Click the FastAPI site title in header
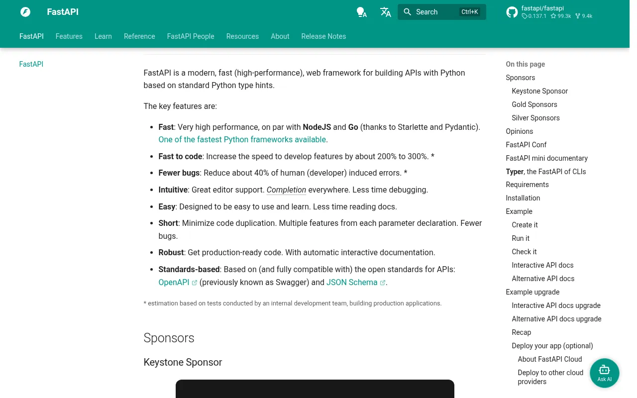This screenshot has width=637, height=398. click(63, 12)
